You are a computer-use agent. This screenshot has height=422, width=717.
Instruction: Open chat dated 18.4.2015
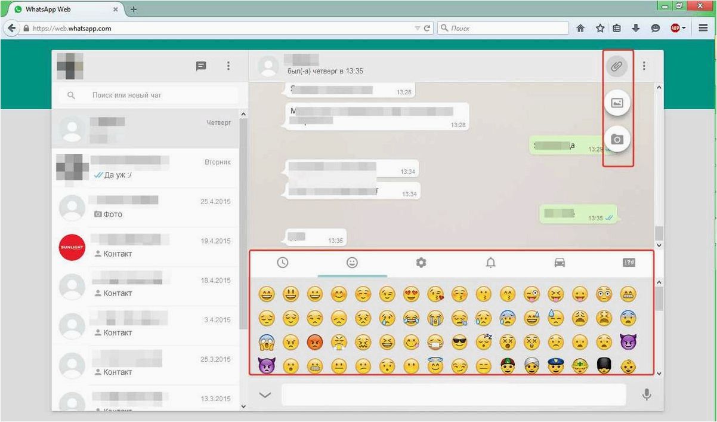coord(146,286)
